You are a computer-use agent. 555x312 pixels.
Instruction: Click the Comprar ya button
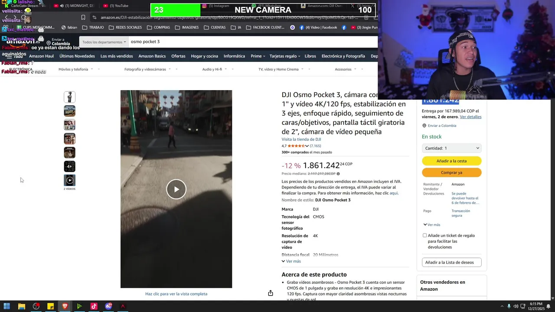coord(451,172)
